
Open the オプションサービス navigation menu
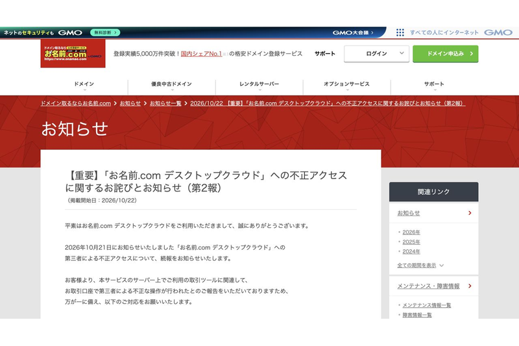point(346,86)
